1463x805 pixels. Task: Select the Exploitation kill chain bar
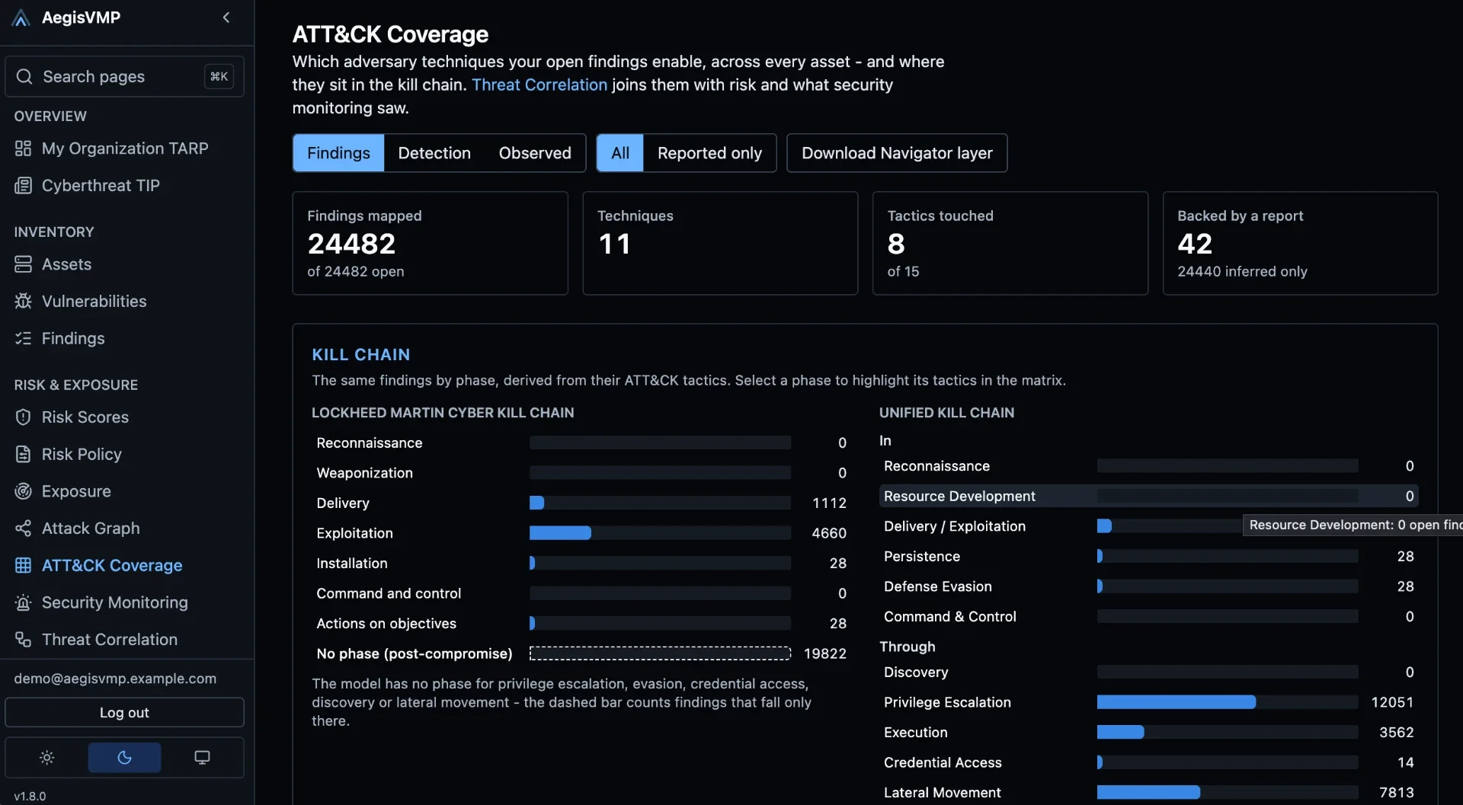(x=660, y=533)
